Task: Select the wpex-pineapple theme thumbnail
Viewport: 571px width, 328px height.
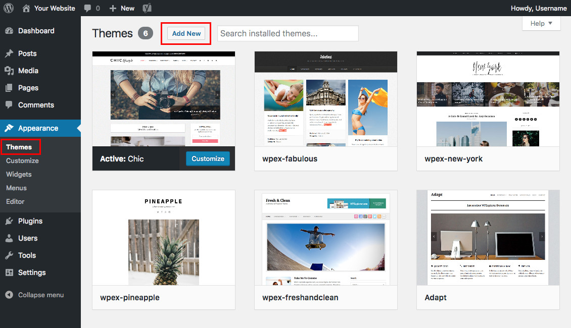Action: pos(164,238)
